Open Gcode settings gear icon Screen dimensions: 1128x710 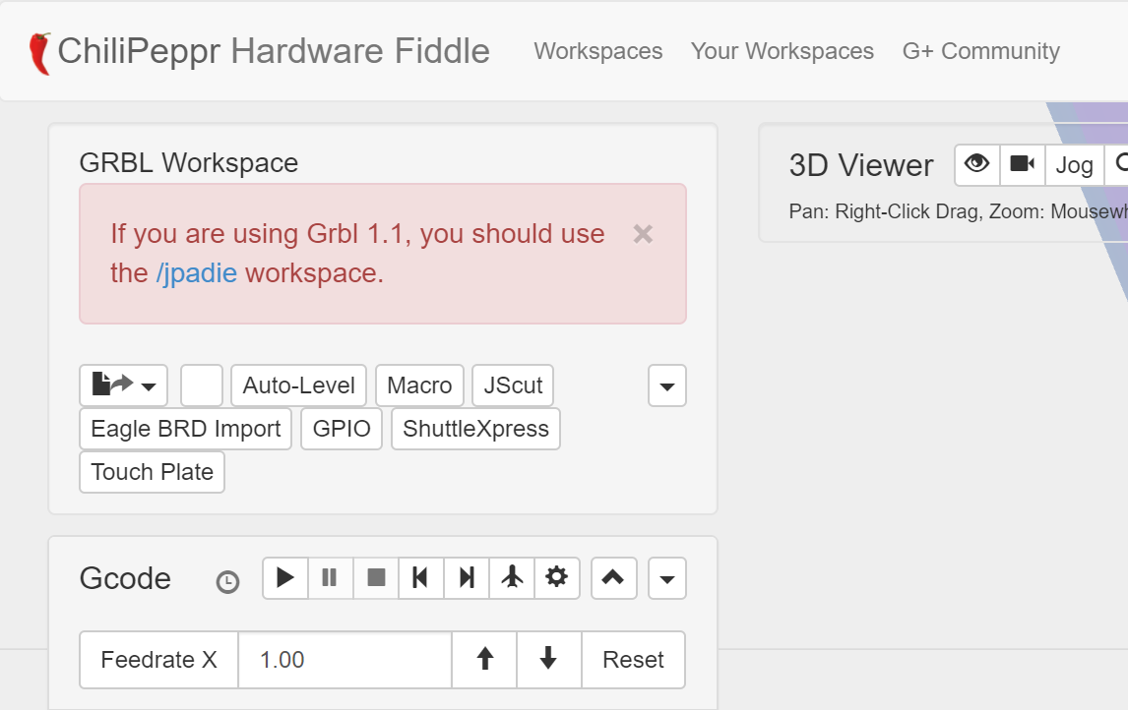[557, 578]
